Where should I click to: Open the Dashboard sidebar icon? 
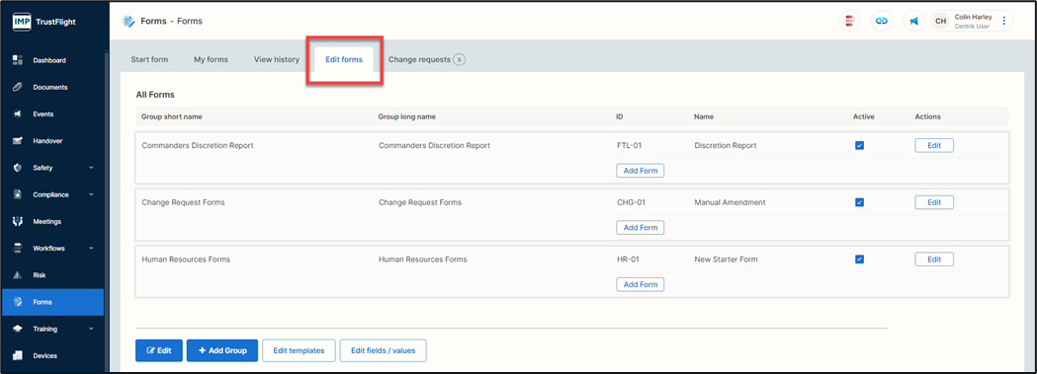[18, 60]
